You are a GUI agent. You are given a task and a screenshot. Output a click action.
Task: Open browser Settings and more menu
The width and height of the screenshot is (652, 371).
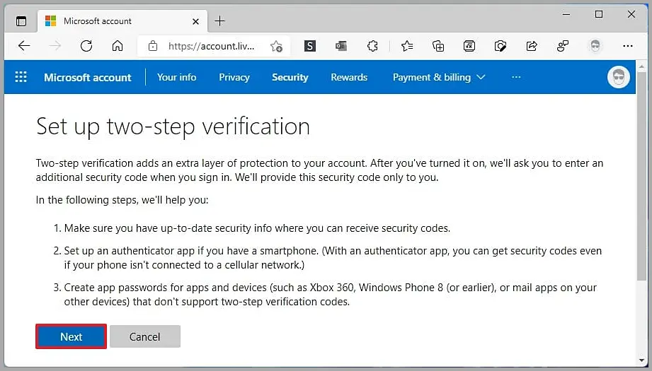(627, 46)
